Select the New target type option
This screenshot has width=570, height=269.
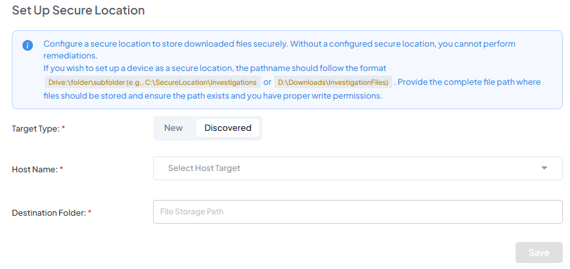173,128
